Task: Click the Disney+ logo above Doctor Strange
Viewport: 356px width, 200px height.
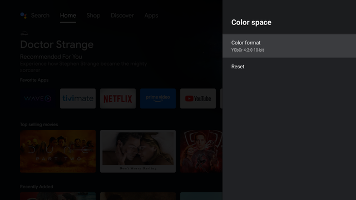Action: [x=24, y=34]
